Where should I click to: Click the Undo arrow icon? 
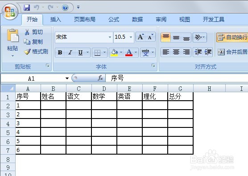pyautogui.click(x=37, y=8)
